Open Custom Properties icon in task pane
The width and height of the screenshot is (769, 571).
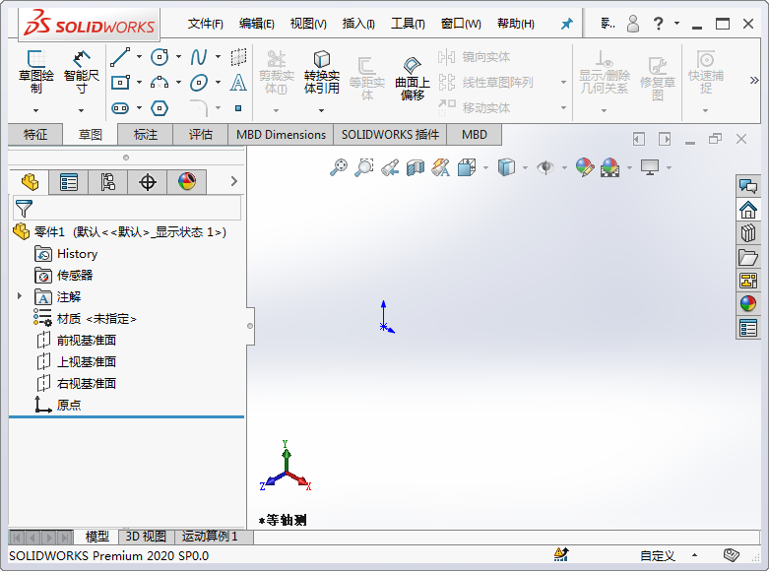(748, 328)
